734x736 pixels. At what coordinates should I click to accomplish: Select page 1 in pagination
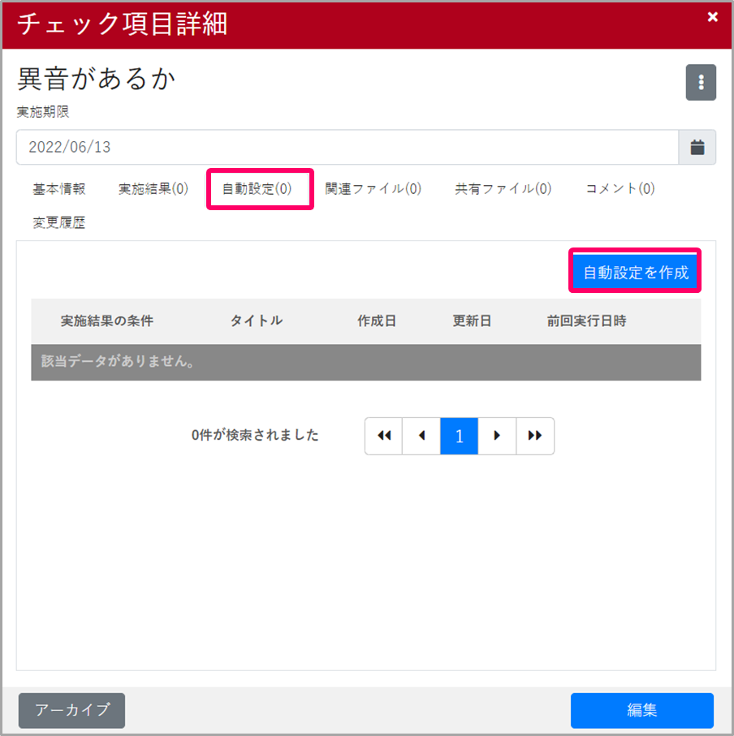[x=459, y=436]
